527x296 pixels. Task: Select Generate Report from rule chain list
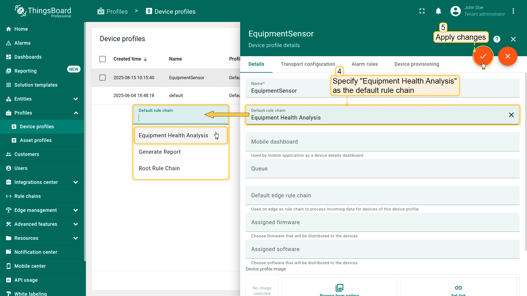tap(160, 152)
